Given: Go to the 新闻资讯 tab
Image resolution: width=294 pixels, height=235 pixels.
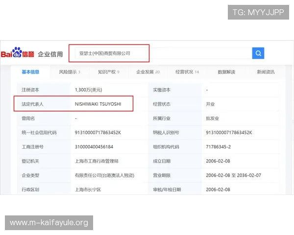Looking at the screenshot, I should pyautogui.click(x=266, y=72).
